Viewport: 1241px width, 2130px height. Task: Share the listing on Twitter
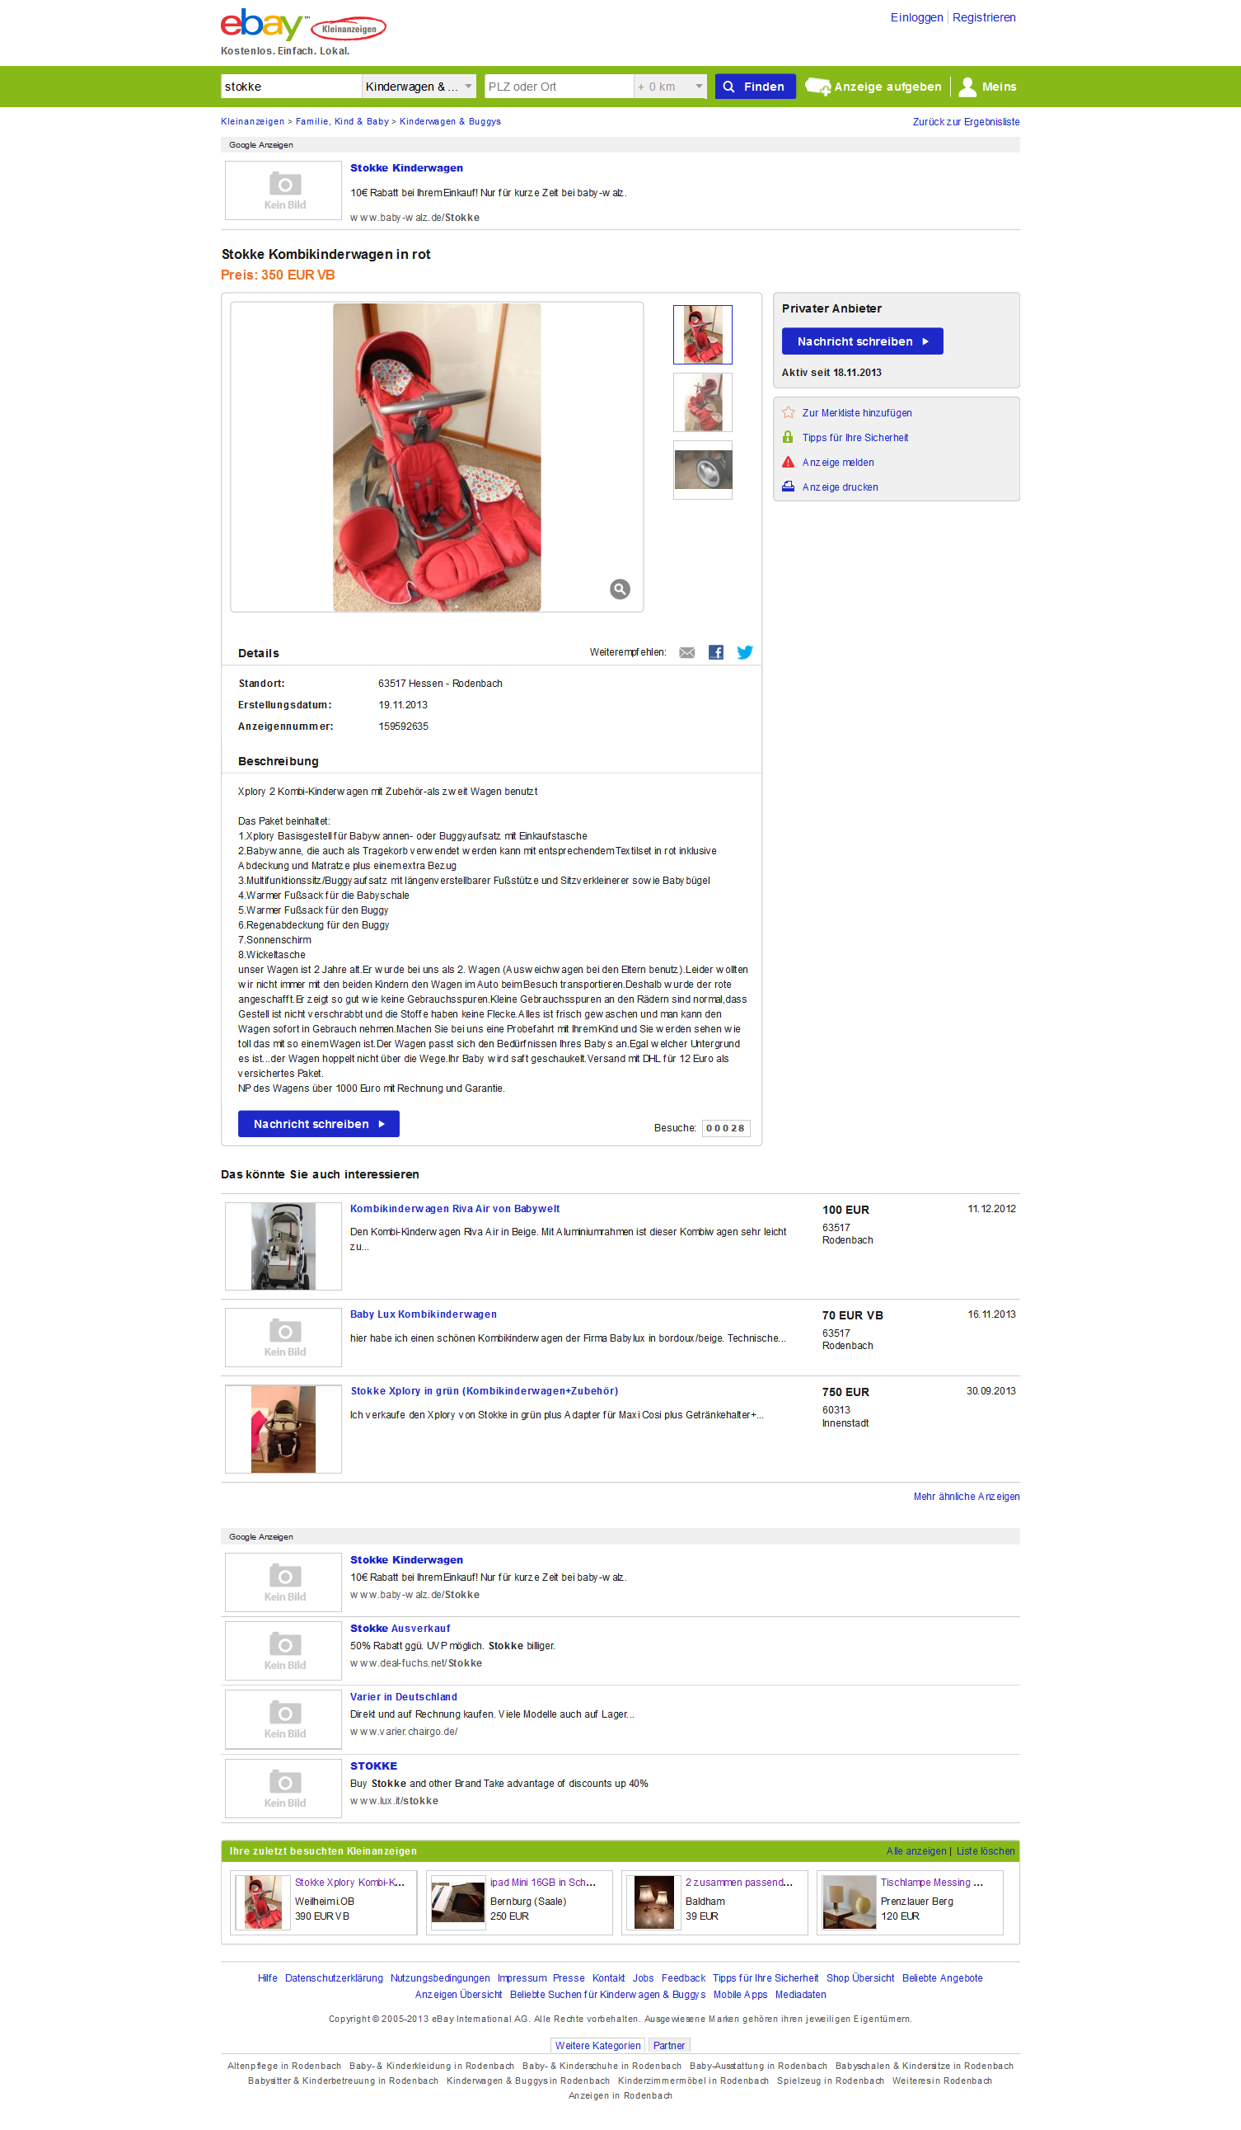tap(744, 652)
